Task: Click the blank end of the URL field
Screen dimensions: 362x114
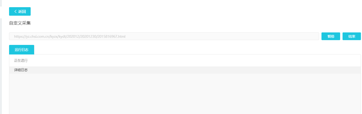Action: coord(240,36)
